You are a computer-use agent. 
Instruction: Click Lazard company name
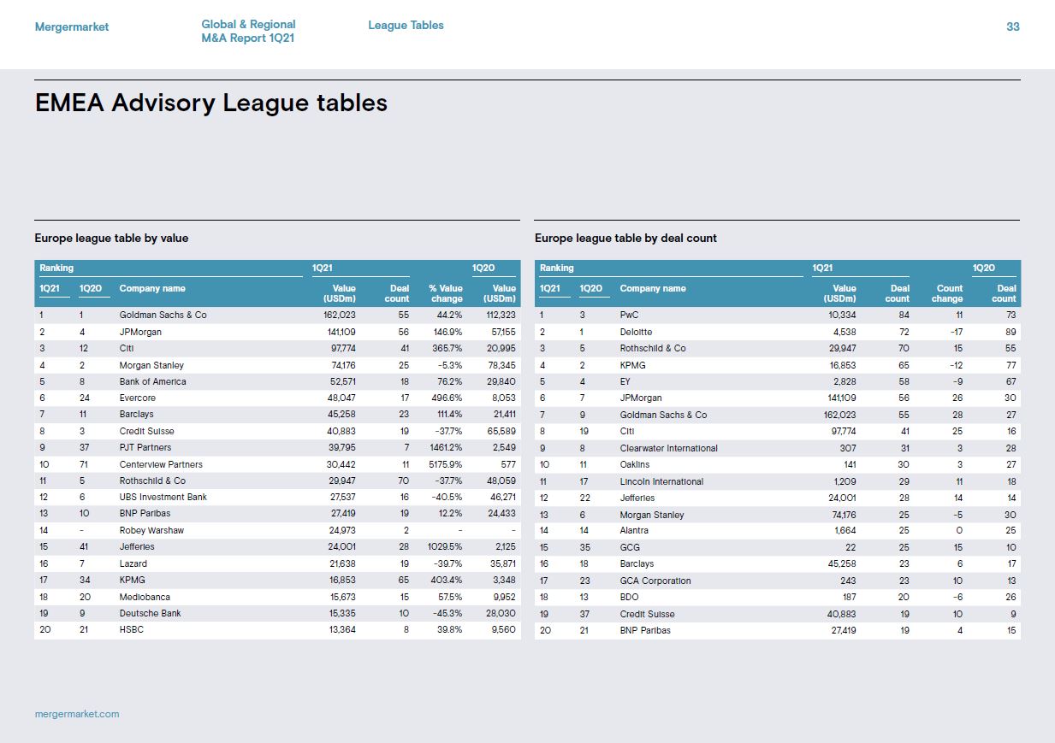133,563
